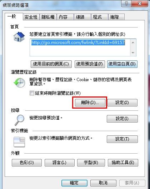Click the browsing history clock icon

19,83
